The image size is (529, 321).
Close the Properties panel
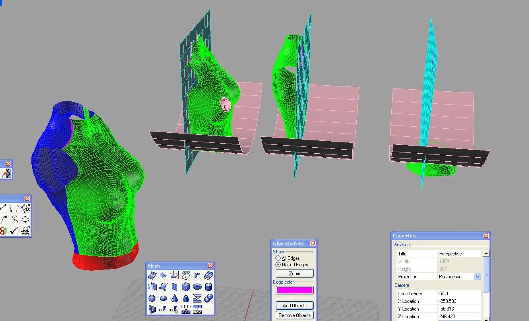pos(486,236)
